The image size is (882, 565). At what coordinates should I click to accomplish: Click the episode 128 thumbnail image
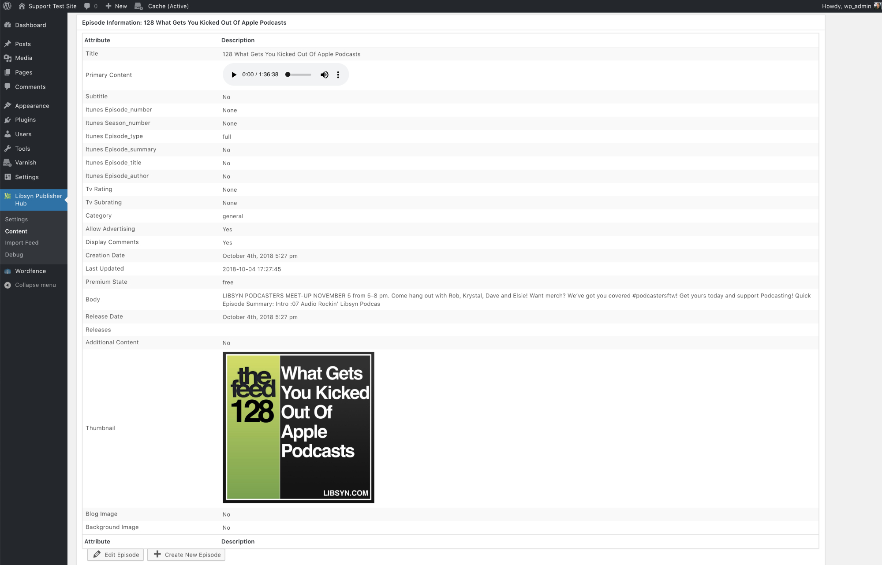point(299,427)
